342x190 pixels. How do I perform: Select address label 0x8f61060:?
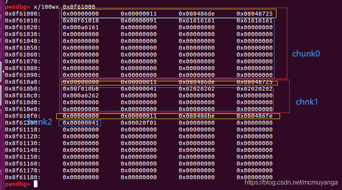23,55
